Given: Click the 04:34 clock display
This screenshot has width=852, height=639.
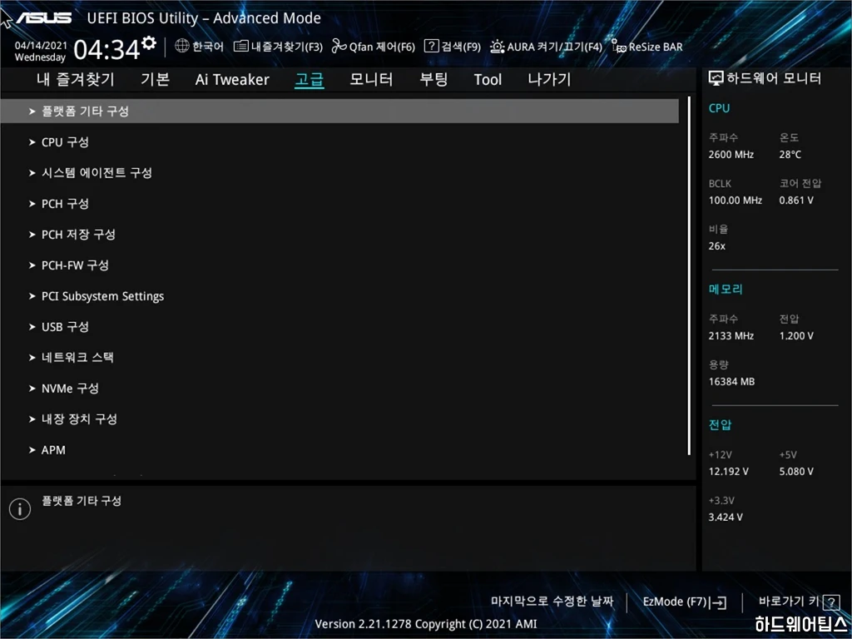Looking at the screenshot, I should (x=106, y=49).
